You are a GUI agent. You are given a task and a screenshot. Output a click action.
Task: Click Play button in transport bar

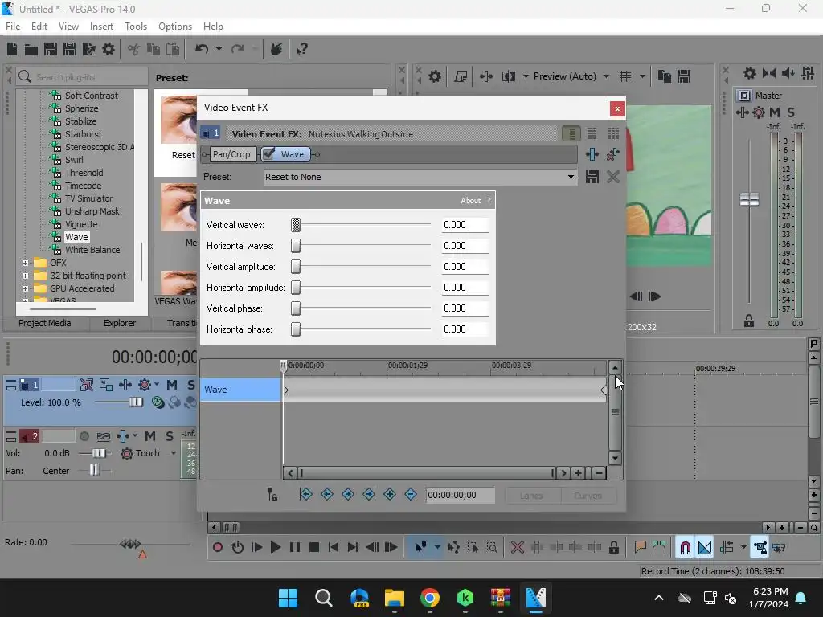276,548
